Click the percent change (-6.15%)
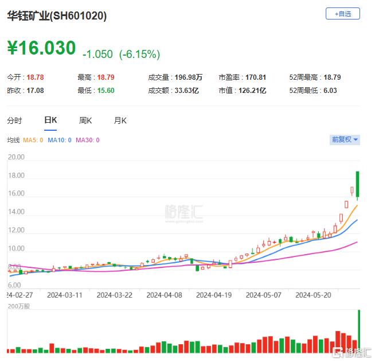Image resolution: width=375 pixels, height=362 pixels. coord(139,54)
